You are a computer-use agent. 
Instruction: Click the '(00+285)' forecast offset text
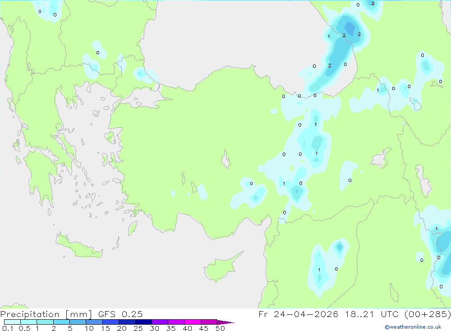pos(428,314)
